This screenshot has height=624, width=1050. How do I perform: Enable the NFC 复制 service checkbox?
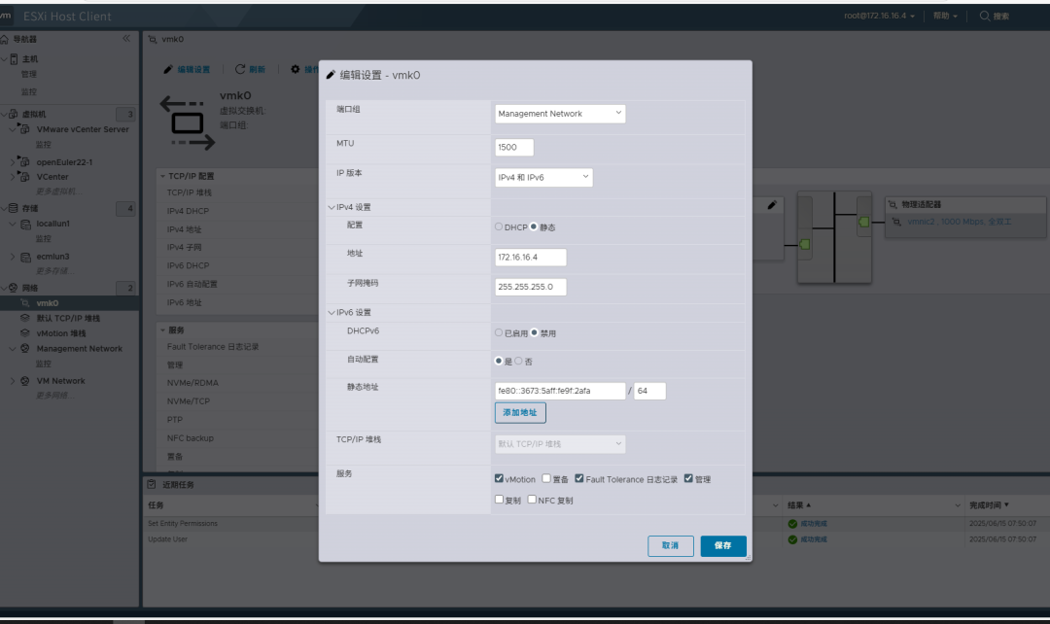click(x=532, y=499)
